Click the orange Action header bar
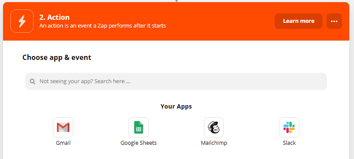 (x=176, y=21)
